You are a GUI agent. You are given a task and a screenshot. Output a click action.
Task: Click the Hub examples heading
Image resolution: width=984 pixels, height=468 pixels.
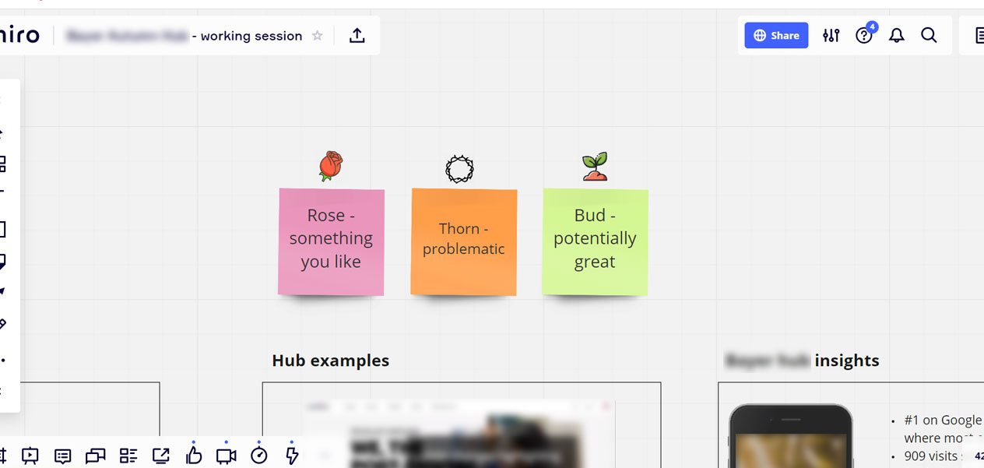[331, 361]
